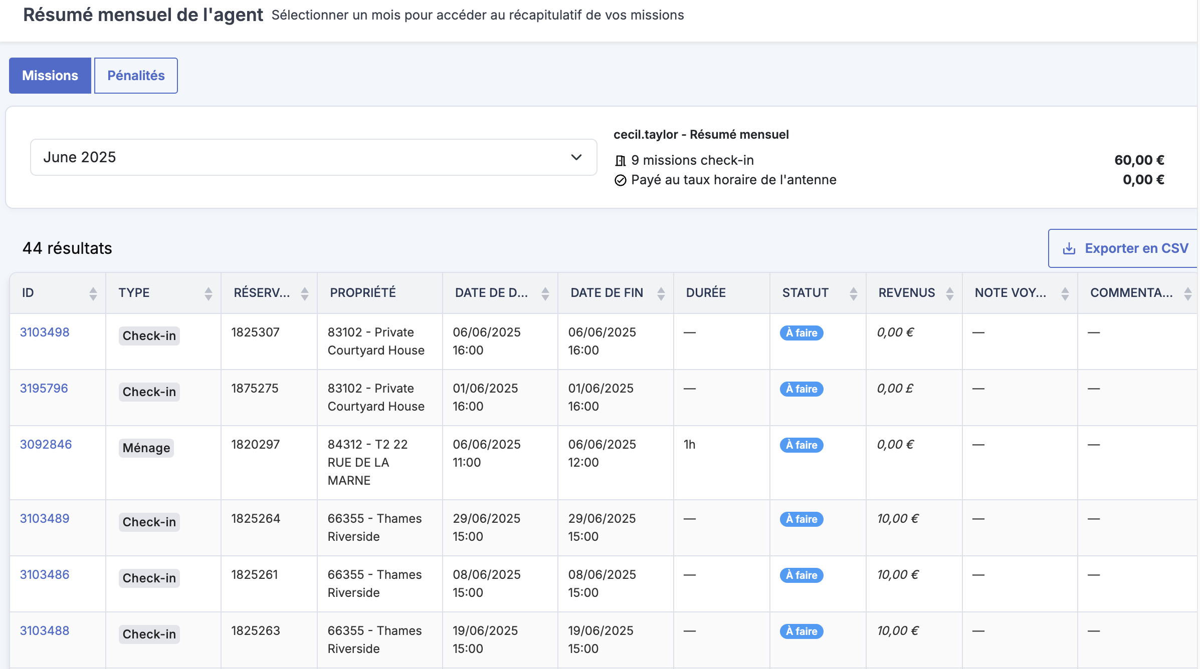This screenshot has height=669, width=1200.
Task: Click À faire status of mission 3103489
Action: click(802, 519)
